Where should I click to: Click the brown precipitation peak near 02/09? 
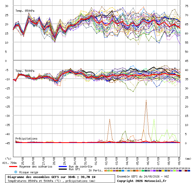110,119
